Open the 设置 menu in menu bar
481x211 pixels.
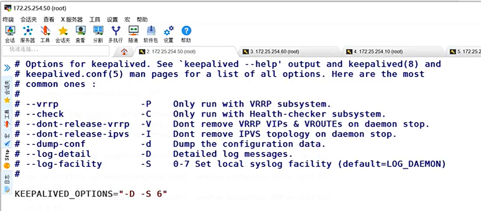pos(112,20)
